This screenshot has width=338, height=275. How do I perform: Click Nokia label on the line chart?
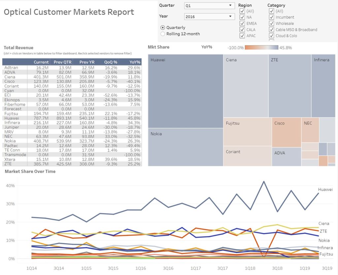(x=324, y=240)
